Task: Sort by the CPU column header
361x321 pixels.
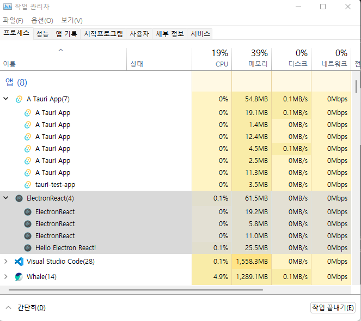Action: click(x=212, y=59)
